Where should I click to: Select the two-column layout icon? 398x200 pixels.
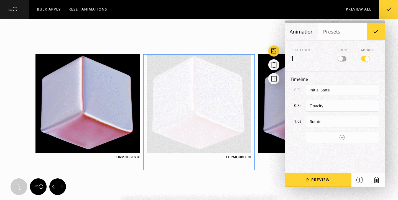pyautogui.click(x=274, y=65)
